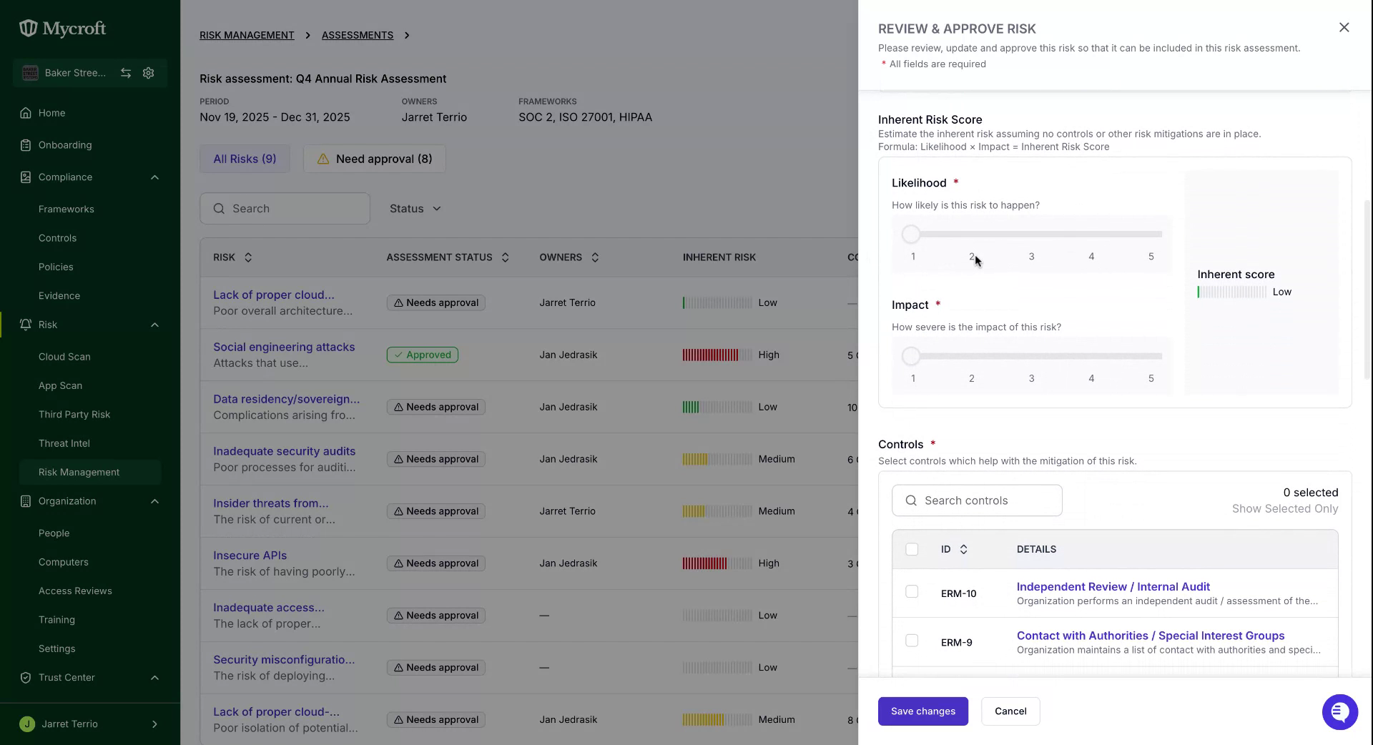
Task: Toggle the select-all controls header checkbox
Action: [x=912, y=549]
